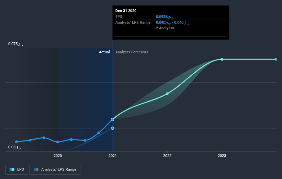The image size is (282, 179).
Task: Click the 2023 x-axis label
Action: coord(222,156)
